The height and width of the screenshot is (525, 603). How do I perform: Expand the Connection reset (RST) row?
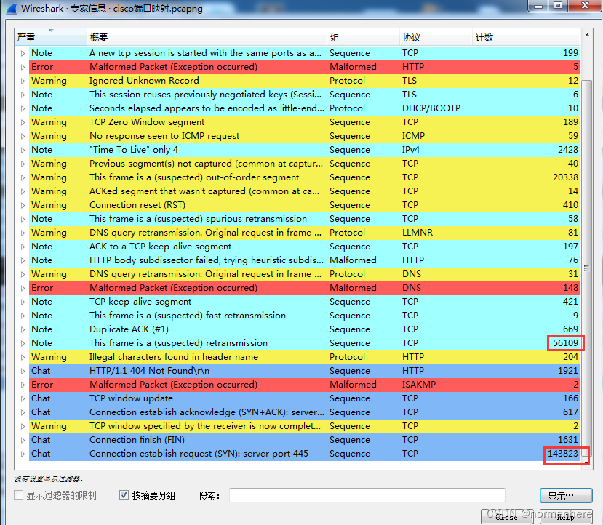(x=23, y=205)
